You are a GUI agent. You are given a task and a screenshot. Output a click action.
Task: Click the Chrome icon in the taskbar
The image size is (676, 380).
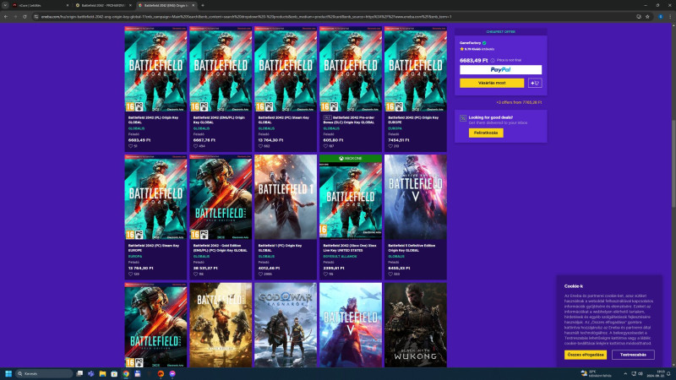pyautogui.click(x=126, y=373)
